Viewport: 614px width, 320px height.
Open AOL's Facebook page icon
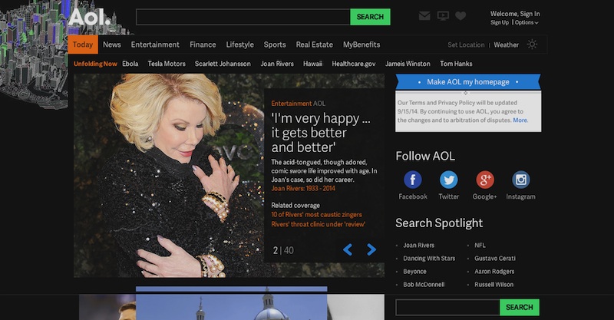pyautogui.click(x=413, y=180)
